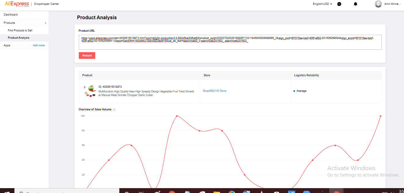Click the help icon beside Overview of Sales Volume
Image resolution: width=404 pixels, height=193 pixels.
click(x=114, y=109)
